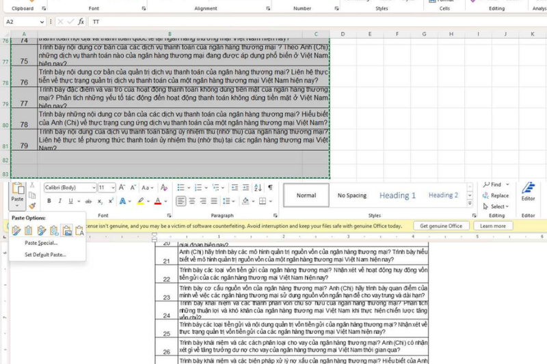
Task: Apply the Heading 1 style
Action: pos(398,195)
